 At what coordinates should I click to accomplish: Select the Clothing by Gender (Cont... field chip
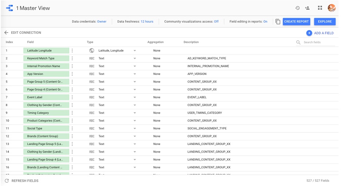click(x=46, y=105)
